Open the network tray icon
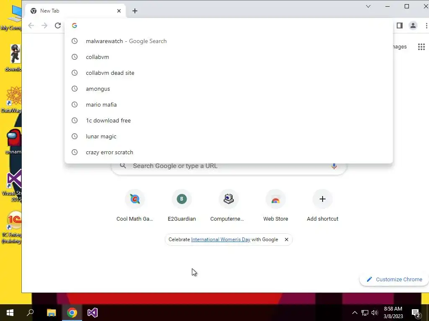429x321 pixels. tap(365, 313)
